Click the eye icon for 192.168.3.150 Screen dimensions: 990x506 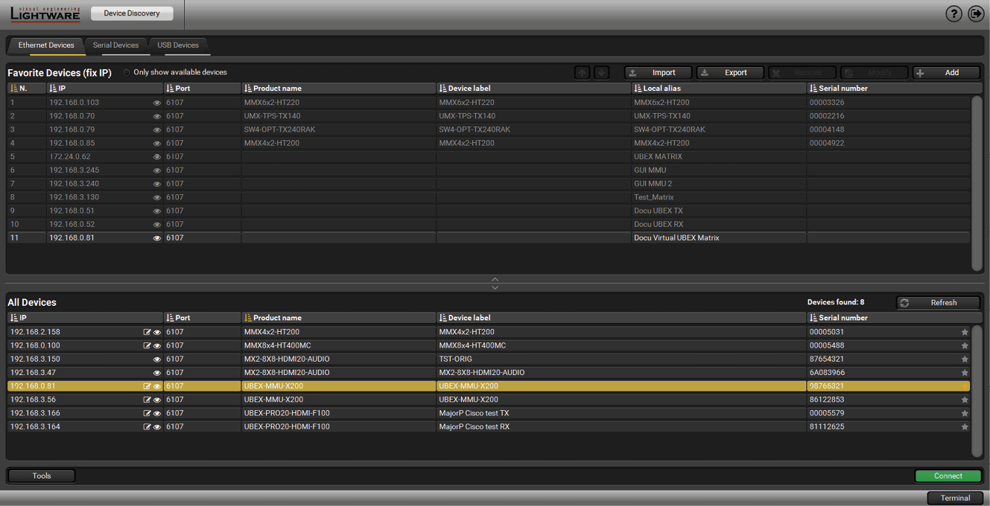157,359
